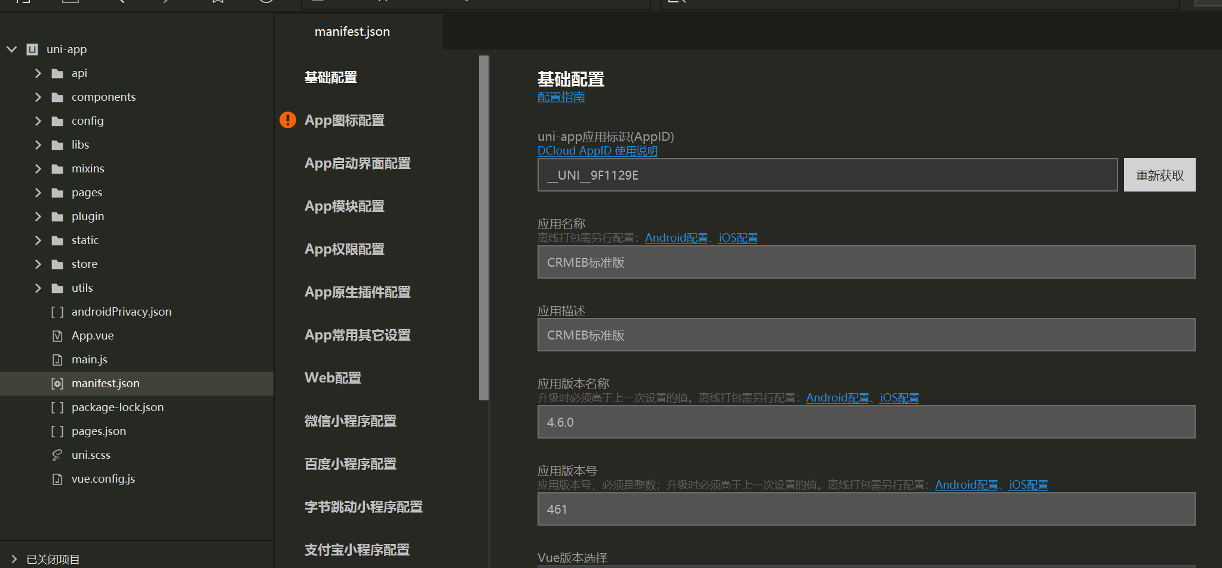Click the package-lock.json file icon

click(x=57, y=407)
